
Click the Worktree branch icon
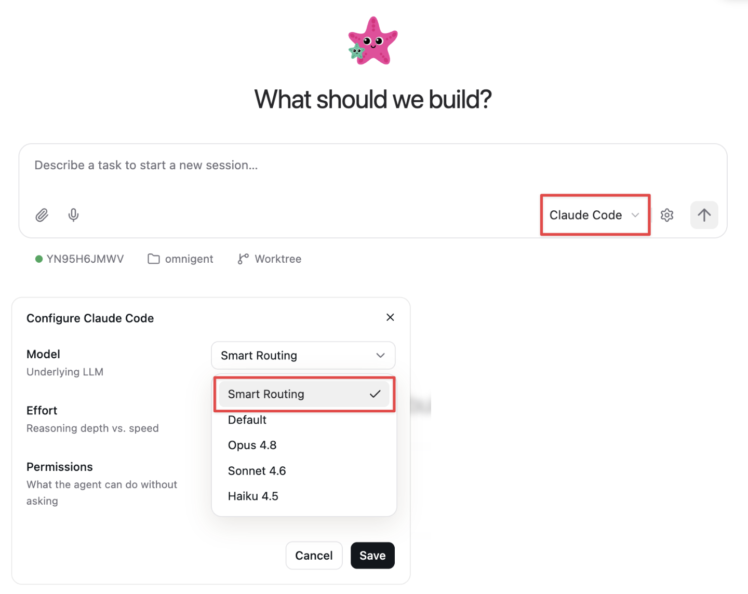243,259
